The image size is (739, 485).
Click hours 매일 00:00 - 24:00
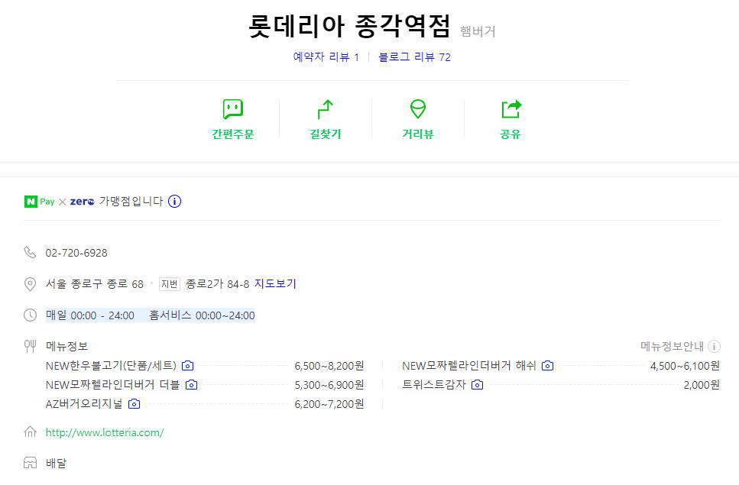90,315
